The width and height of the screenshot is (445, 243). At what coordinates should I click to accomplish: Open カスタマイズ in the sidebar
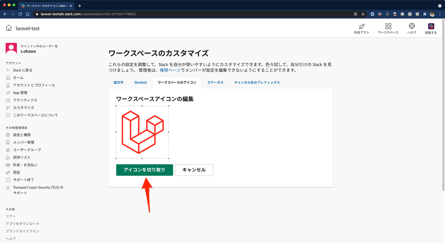click(x=23, y=108)
